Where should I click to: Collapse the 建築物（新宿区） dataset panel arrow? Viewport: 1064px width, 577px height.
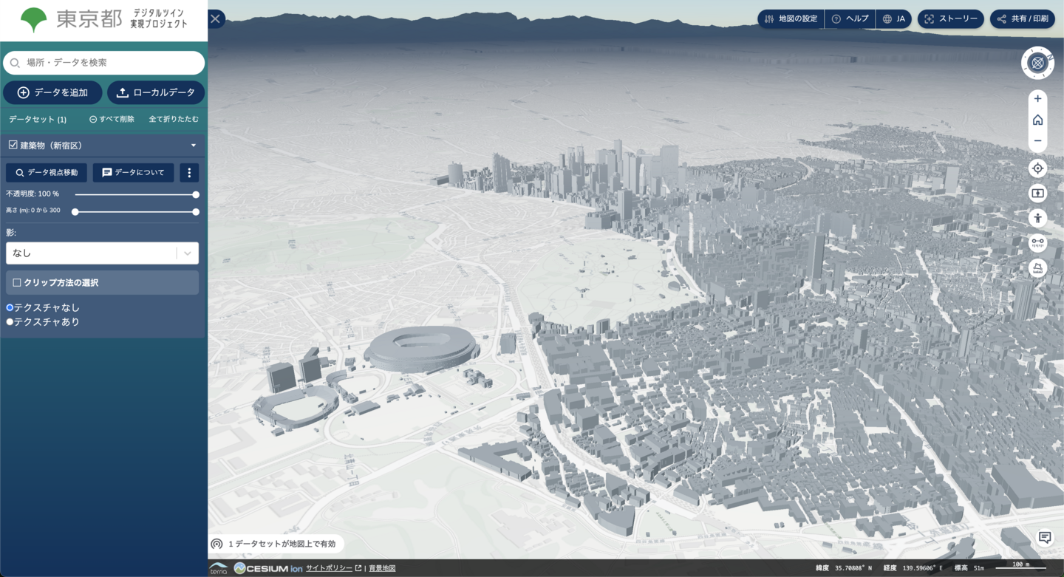pos(194,146)
